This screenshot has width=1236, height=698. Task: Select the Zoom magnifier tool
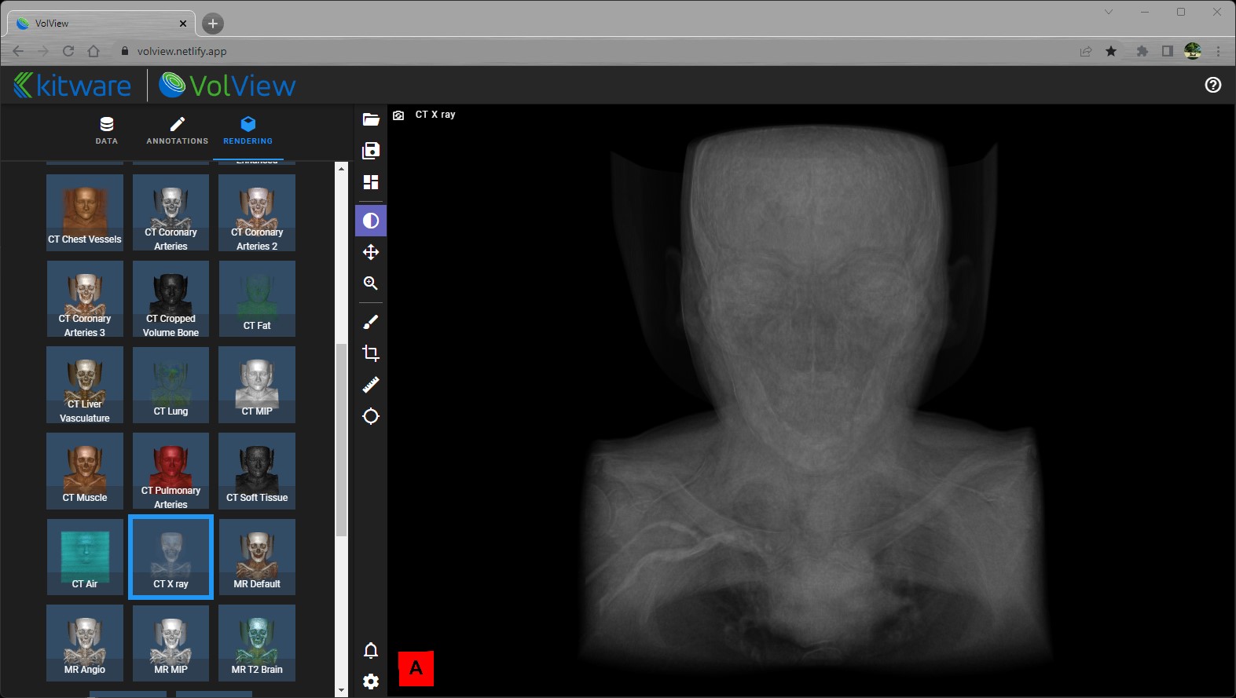click(371, 283)
